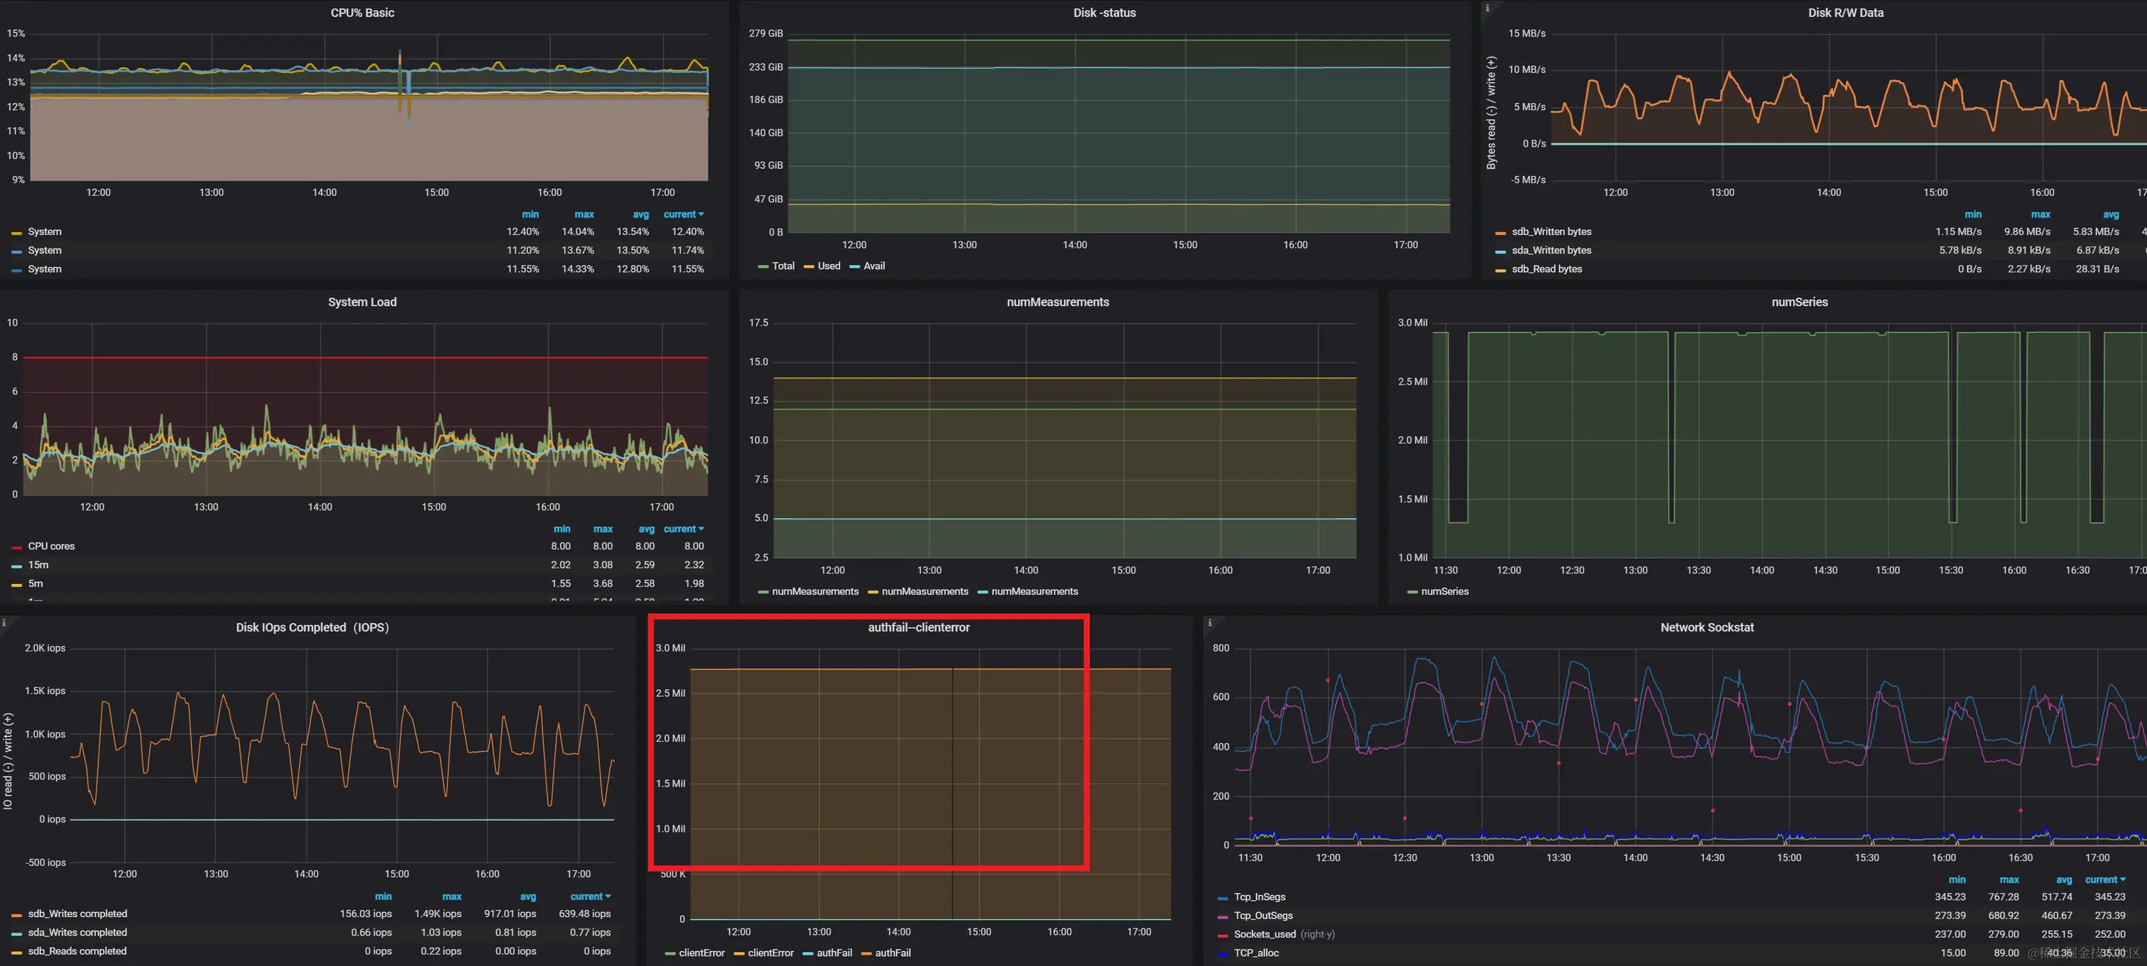
Task: Click the sdb_Written bytes orange legend marker
Action: tap(1500, 233)
